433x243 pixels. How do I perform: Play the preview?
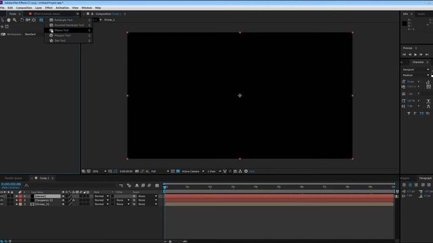pyautogui.click(x=415, y=55)
